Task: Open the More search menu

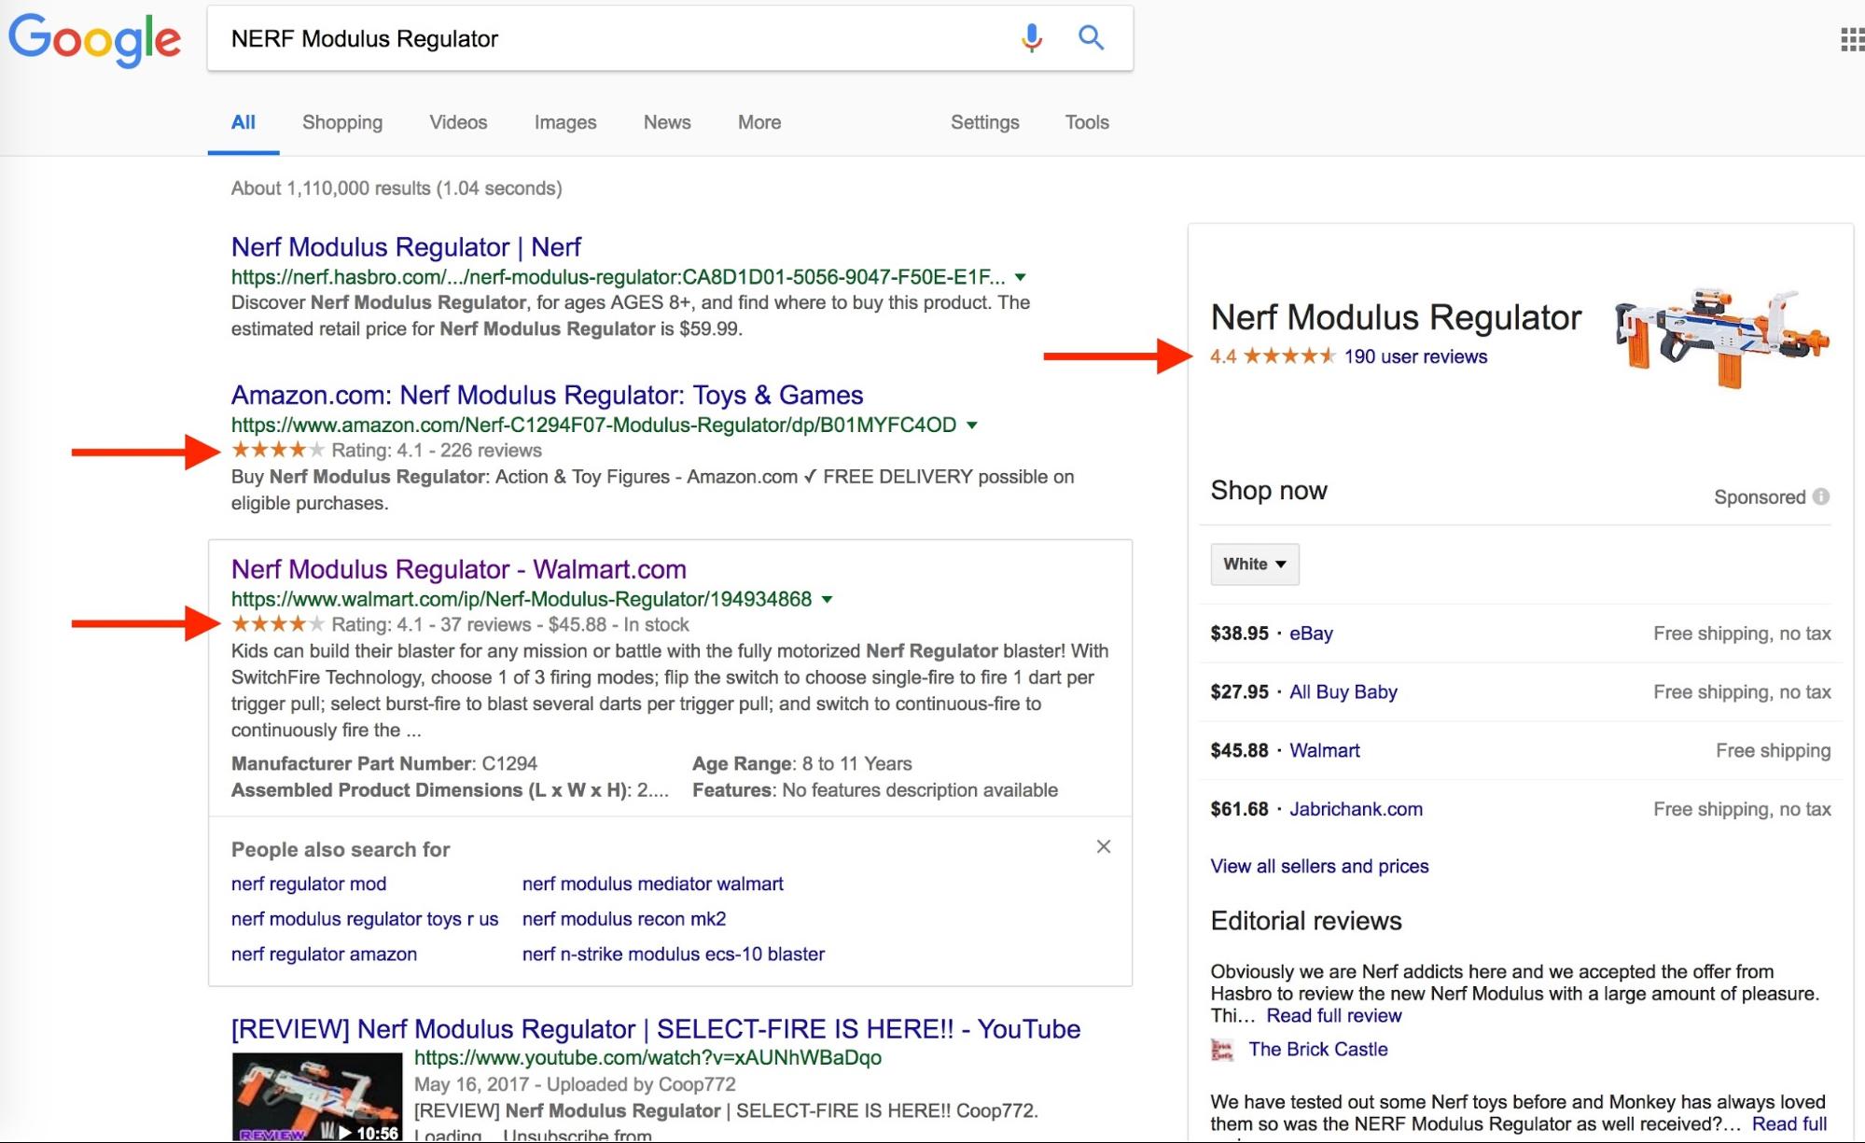Action: 759,122
